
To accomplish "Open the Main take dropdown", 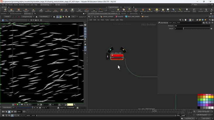I will coord(200,5).
